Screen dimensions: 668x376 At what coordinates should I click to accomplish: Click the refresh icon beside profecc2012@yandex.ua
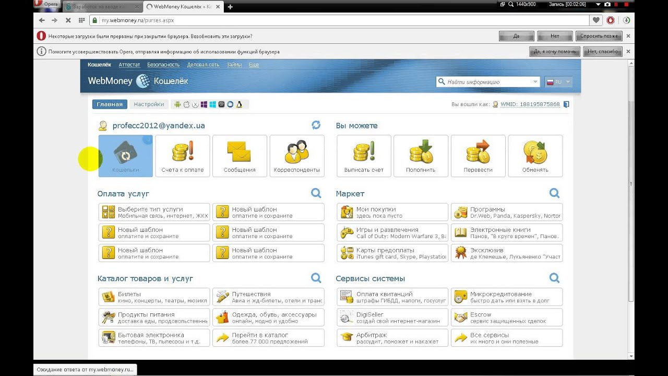click(316, 125)
